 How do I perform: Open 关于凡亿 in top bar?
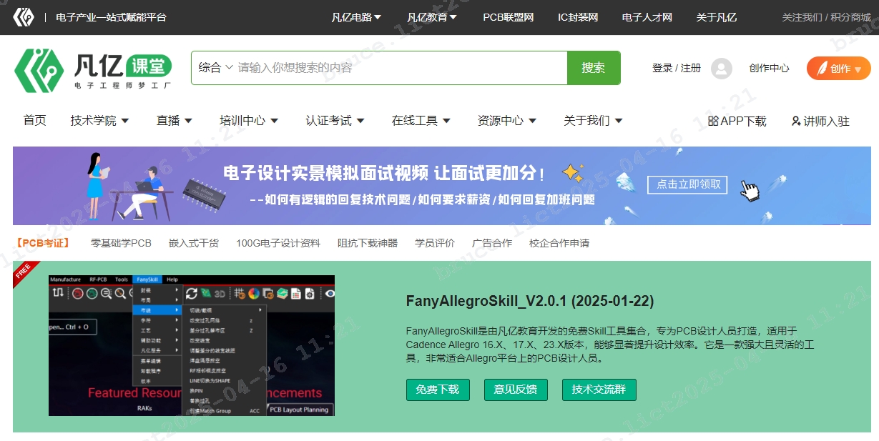point(716,17)
